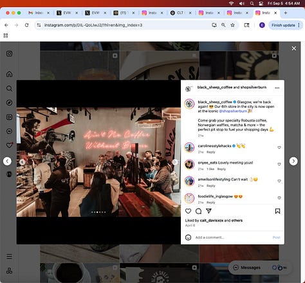Go back in Chrome browser

click(x=6, y=25)
